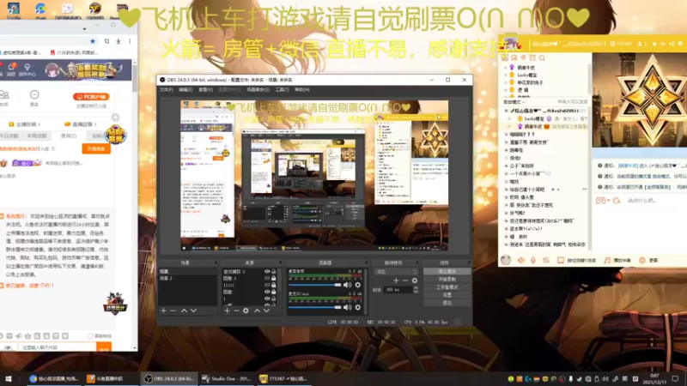This screenshot has width=687, height=386.
Task: Open 编辑(E) menu in OBS
Action: tap(185, 90)
